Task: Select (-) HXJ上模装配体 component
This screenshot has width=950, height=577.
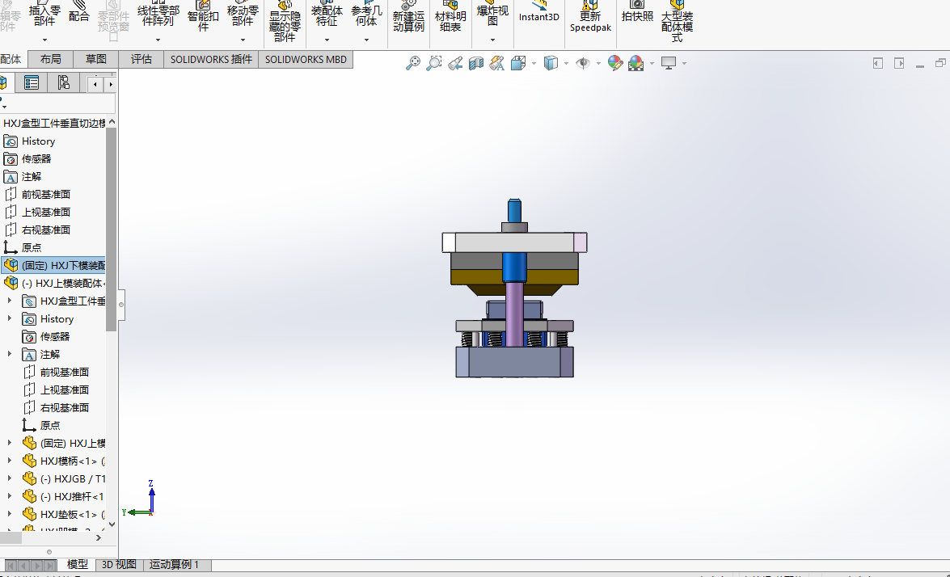Action: (53, 284)
